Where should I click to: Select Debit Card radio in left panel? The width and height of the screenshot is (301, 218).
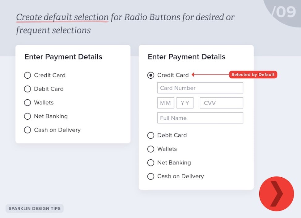(x=28, y=89)
